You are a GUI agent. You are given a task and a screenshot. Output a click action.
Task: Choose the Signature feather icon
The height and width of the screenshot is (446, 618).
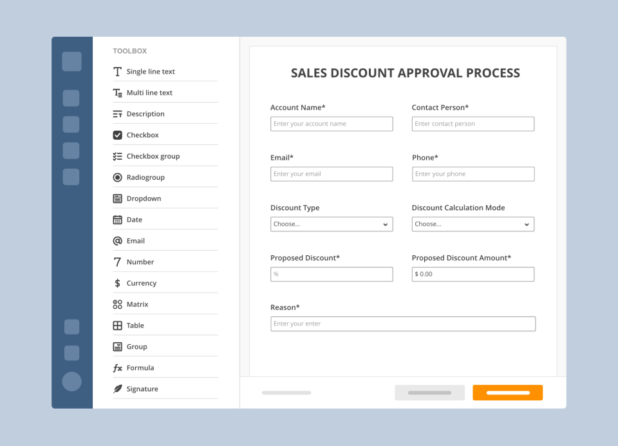(117, 389)
